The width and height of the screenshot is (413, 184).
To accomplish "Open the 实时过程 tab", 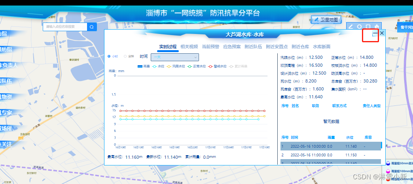I will [168, 47].
